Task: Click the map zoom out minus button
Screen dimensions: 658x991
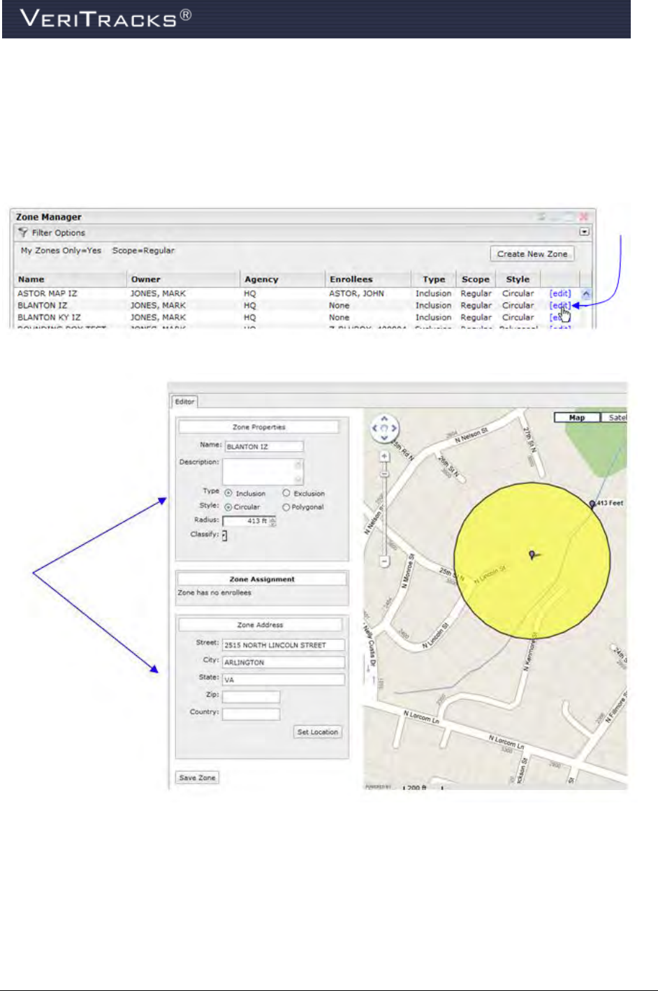Action: pyautogui.click(x=384, y=561)
